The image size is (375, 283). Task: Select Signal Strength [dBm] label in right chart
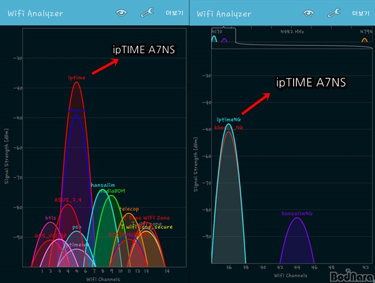[196, 165]
